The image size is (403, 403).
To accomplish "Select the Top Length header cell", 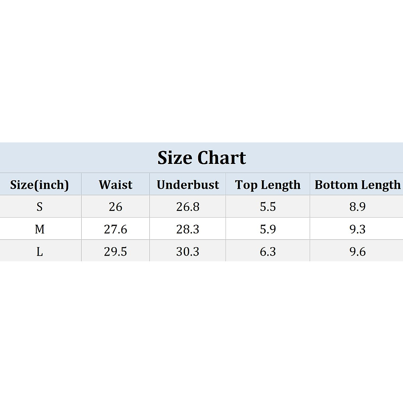I will (268, 185).
